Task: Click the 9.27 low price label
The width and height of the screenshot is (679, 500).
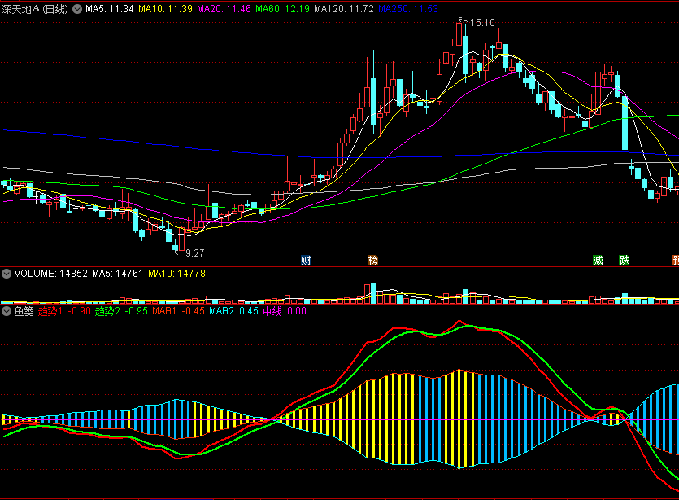Action: click(x=195, y=253)
